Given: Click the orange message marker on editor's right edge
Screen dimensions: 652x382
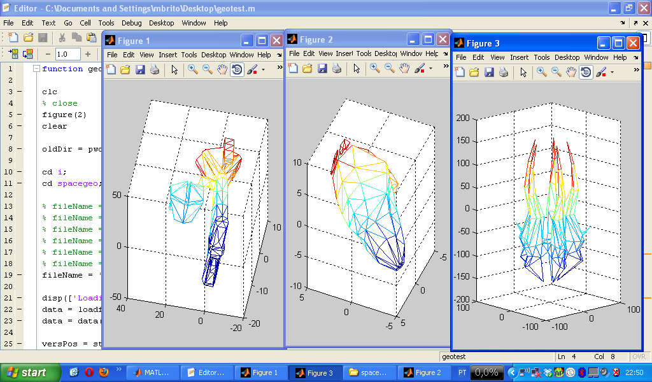Looking at the screenshot, I should (x=648, y=66).
